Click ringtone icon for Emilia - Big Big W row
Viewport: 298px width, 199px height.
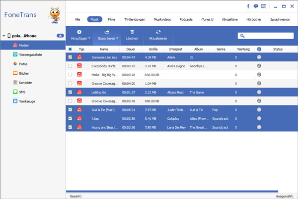(259, 74)
